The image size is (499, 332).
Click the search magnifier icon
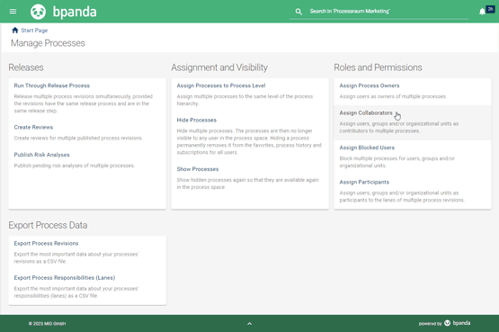(x=299, y=12)
